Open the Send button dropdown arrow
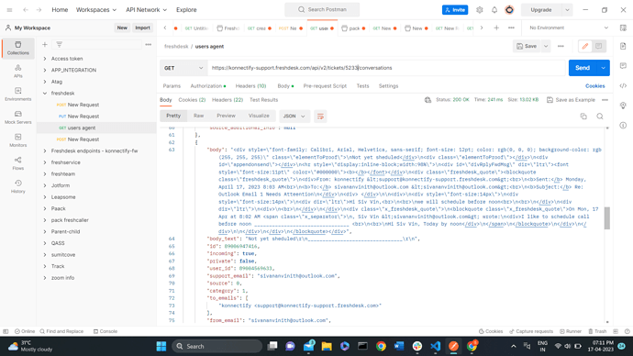 603,68
